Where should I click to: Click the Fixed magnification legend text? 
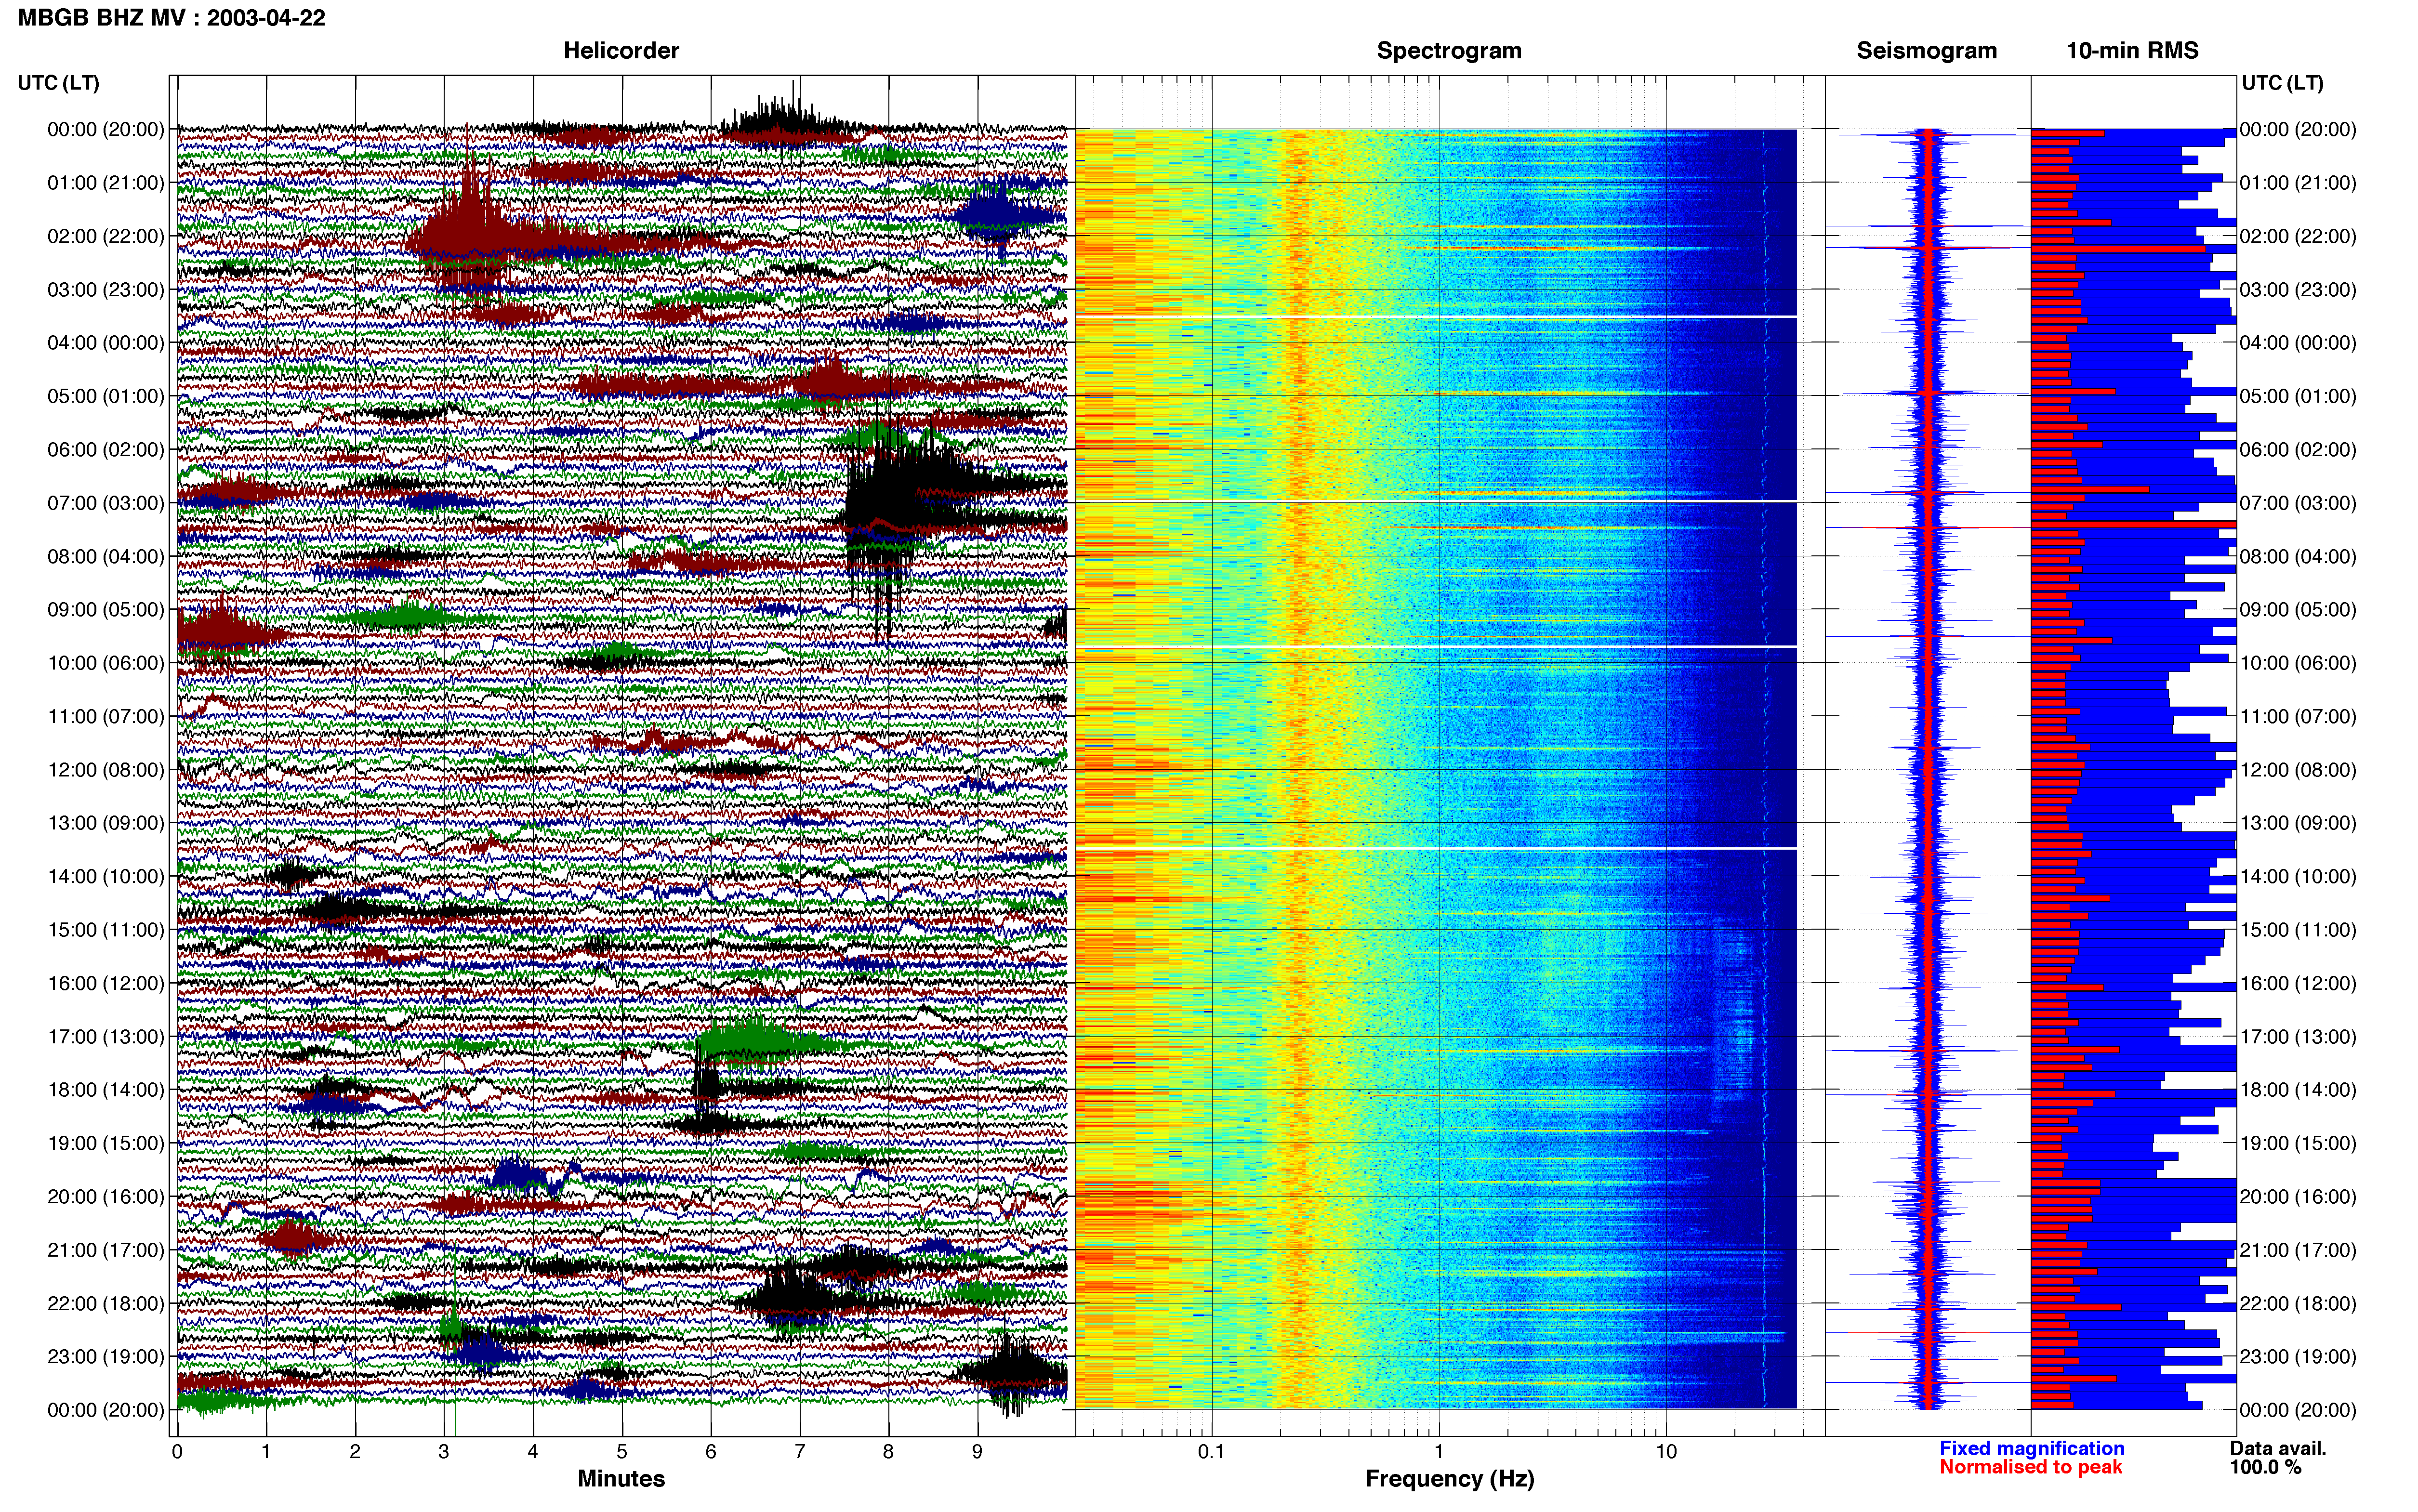coord(2031,1448)
